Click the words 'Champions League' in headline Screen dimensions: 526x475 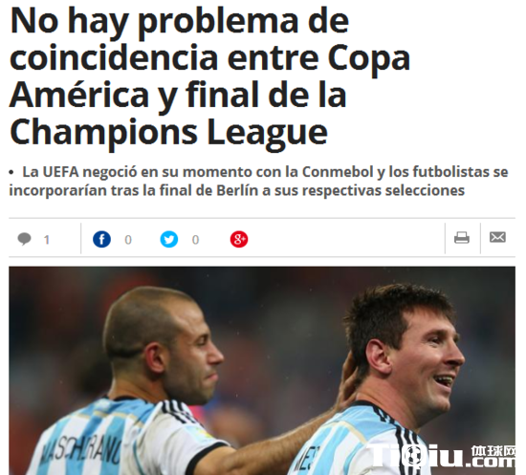point(168,133)
